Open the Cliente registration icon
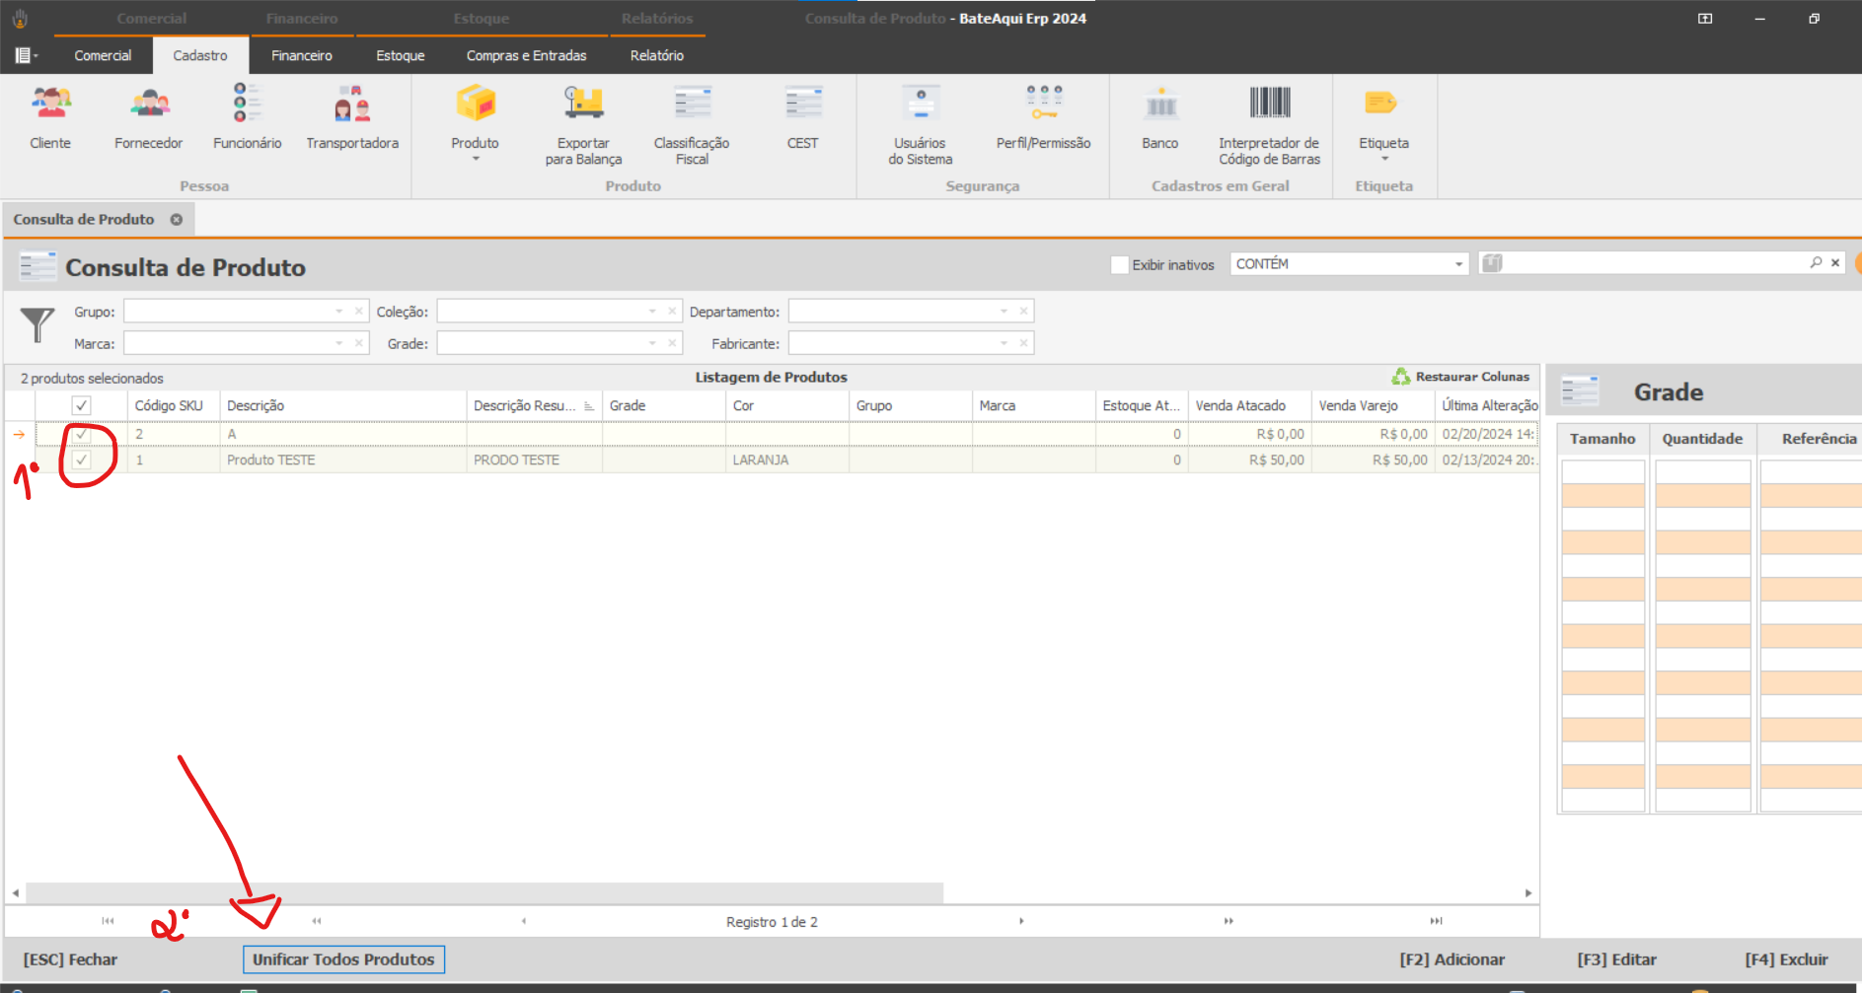The image size is (1862, 993). pyautogui.click(x=50, y=103)
